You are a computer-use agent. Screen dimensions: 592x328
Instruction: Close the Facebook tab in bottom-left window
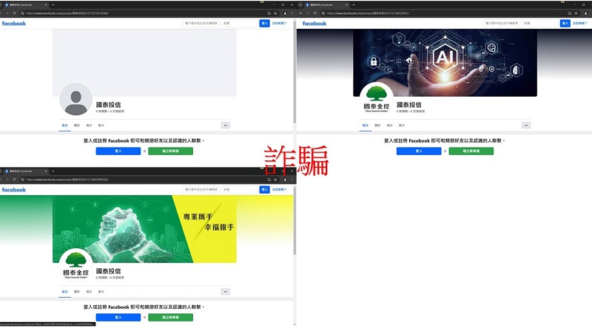click(x=46, y=171)
